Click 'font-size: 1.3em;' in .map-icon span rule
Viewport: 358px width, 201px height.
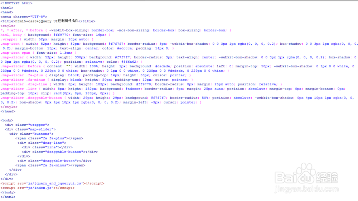(x=54, y=53)
